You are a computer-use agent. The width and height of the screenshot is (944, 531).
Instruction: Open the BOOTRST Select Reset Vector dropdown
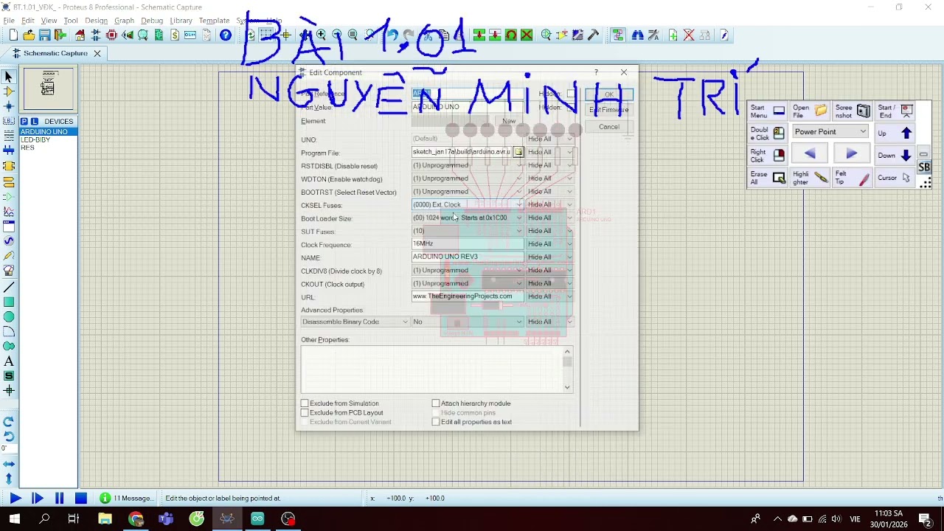[x=468, y=192]
